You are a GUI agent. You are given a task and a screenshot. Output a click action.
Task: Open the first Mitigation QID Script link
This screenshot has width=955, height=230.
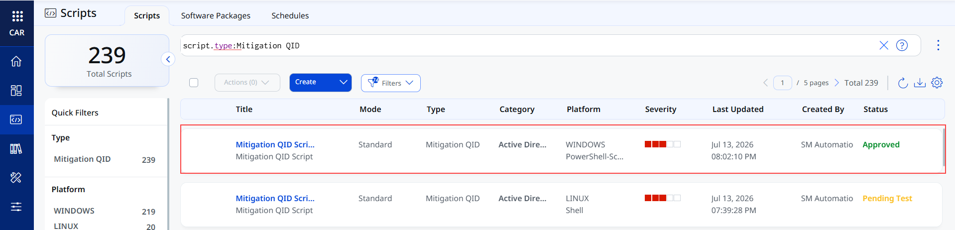pyautogui.click(x=275, y=144)
